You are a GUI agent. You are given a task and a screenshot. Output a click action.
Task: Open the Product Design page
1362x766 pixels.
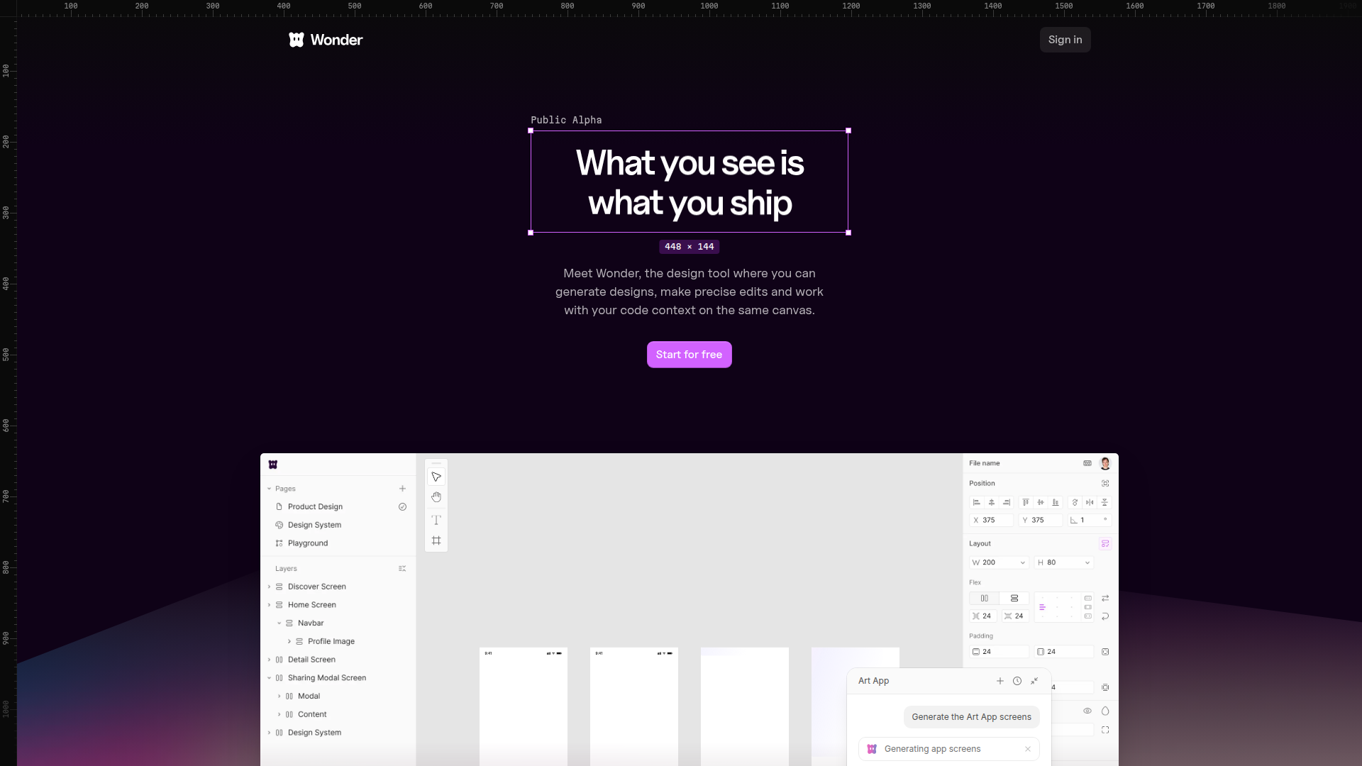coord(315,506)
